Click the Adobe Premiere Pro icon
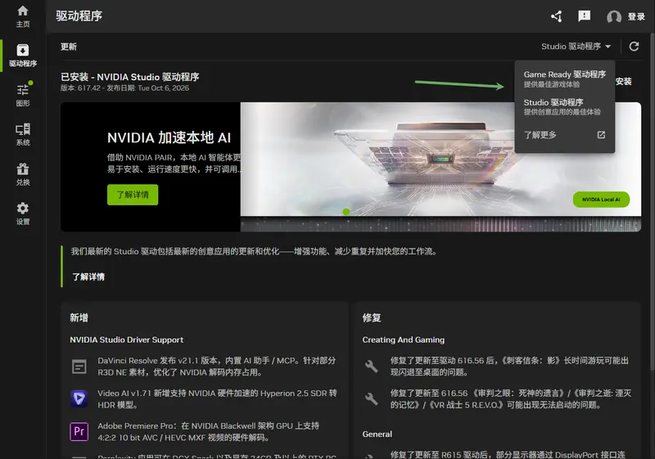Screen dimensions: 655x459 (x=79, y=431)
